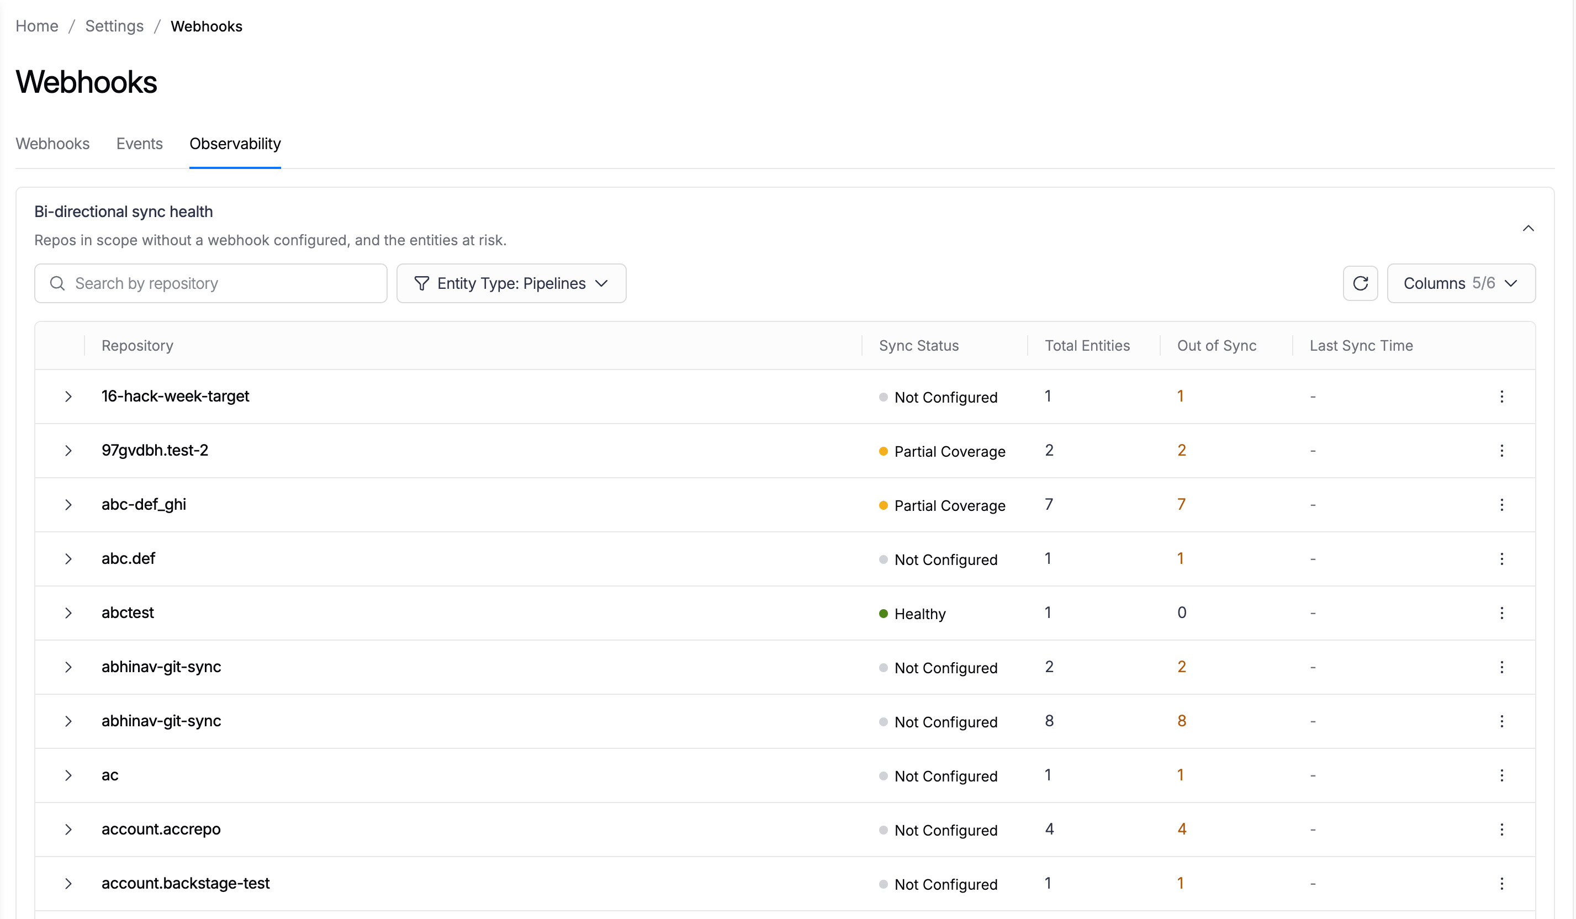This screenshot has width=1576, height=919.
Task: Click the out of sync value 8
Action: [1181, 721]
